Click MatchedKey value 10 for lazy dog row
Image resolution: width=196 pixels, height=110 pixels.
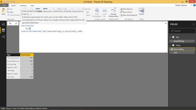(x=27, y=64)
